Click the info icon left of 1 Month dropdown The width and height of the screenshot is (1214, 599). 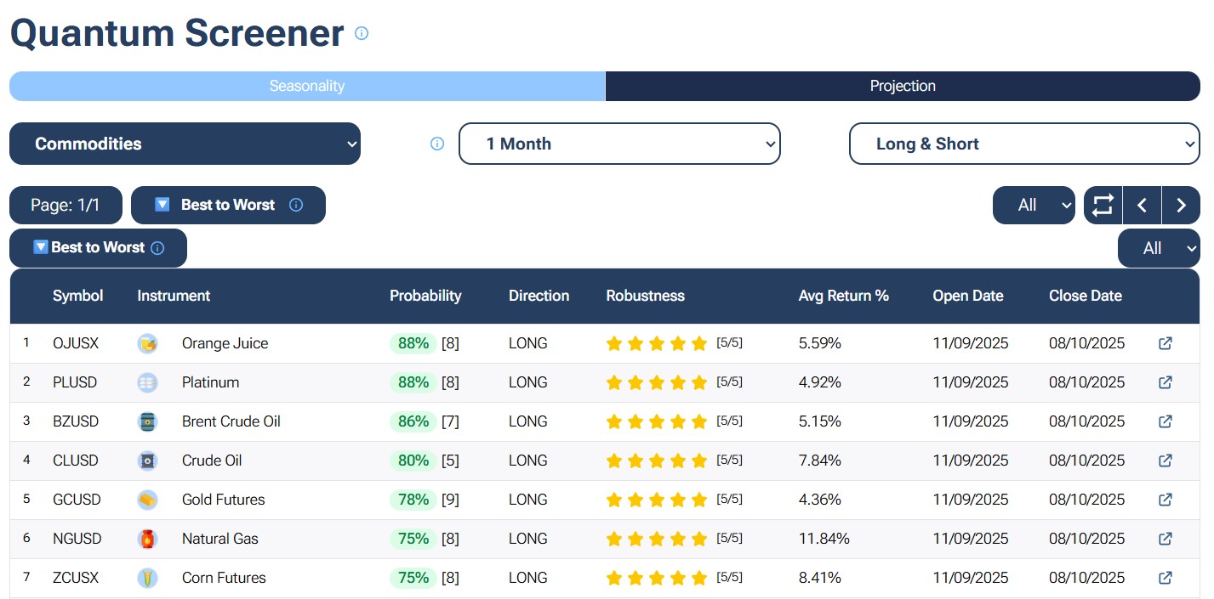click(x=437, y=144)
